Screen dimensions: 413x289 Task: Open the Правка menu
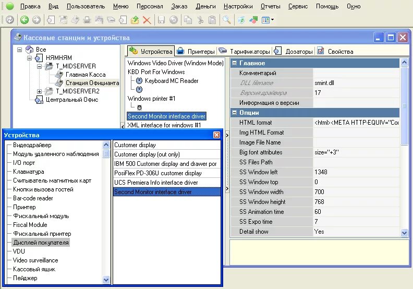tap(30, 6)
